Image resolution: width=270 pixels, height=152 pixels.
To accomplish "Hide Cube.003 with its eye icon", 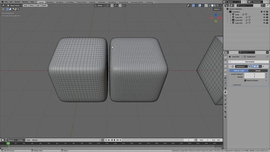I will coord(264,23).
